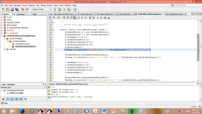Click the Shift Line Left icon
Screen dimensions: 202x114
(x=90, y=18)
